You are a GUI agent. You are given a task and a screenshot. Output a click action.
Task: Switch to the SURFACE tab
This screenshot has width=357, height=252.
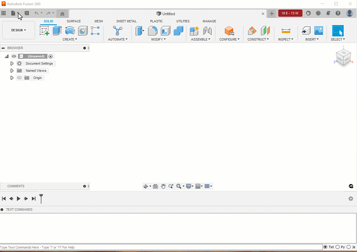(x=74, y=21)
